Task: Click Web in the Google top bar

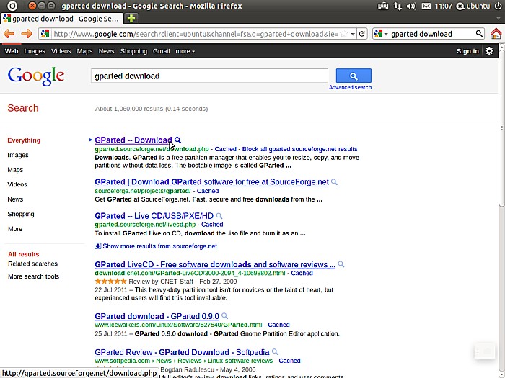Action: (x=12, y=51)
